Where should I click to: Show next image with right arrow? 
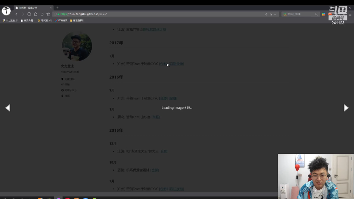(346, 108)
